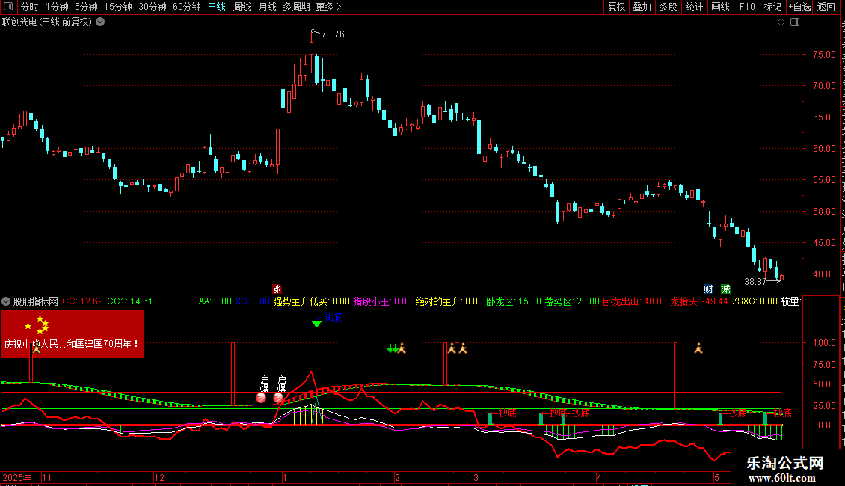
Task: Add stock via +自选 button
Action: pos(799,7)
